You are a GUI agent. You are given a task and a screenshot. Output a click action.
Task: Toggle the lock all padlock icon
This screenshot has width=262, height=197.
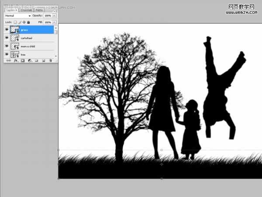[x=28, y=22]
